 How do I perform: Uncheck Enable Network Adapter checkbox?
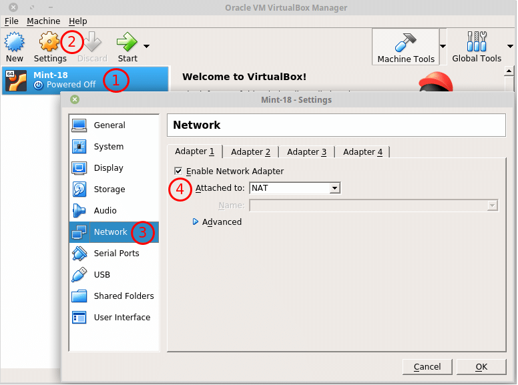178,171
